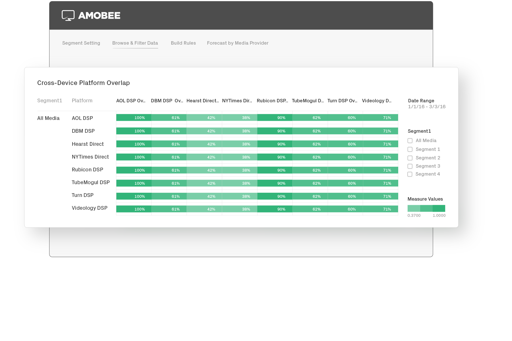This screenshot has height=341, width=512.
Task: Click the 38% cell in Turn DSP row
Action: click(x=240, y=196)
